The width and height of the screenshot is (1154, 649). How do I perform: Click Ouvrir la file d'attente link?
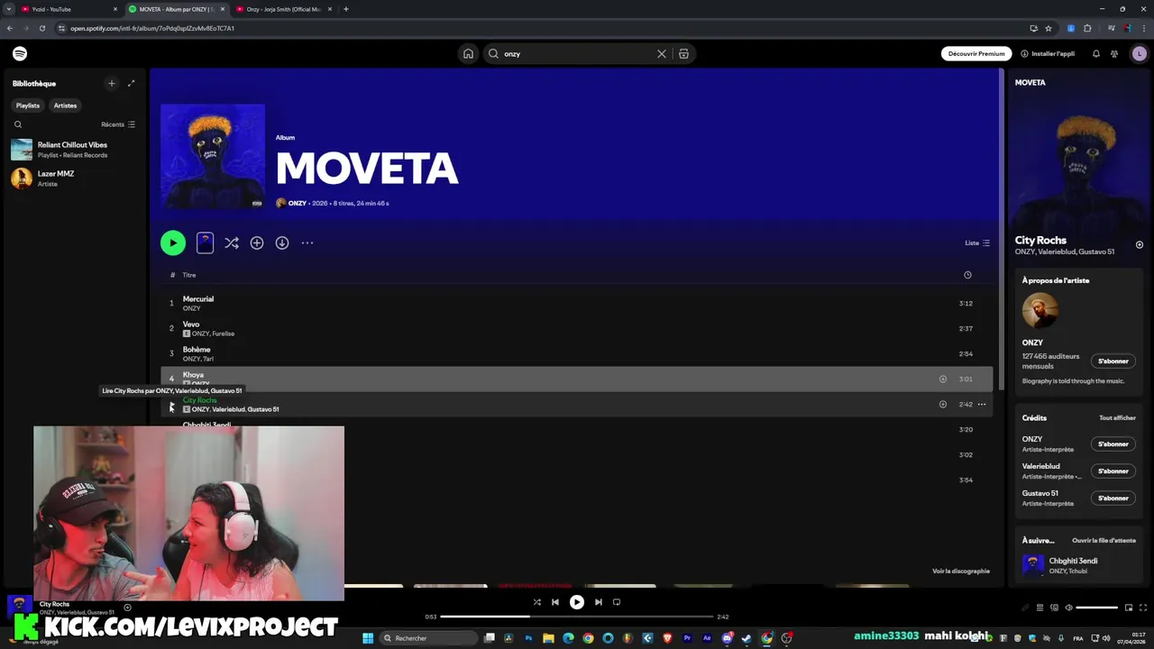[x=1104, y=541]
